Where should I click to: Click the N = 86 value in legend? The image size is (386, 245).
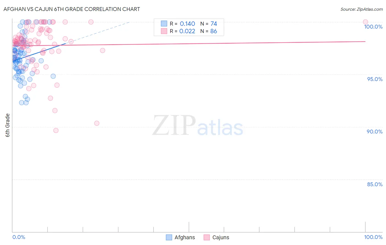(x=209, y=31)
